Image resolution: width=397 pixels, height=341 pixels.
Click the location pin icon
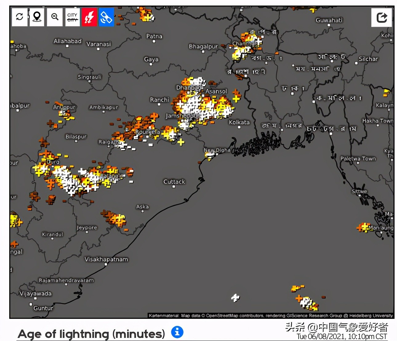click(37, 17)
